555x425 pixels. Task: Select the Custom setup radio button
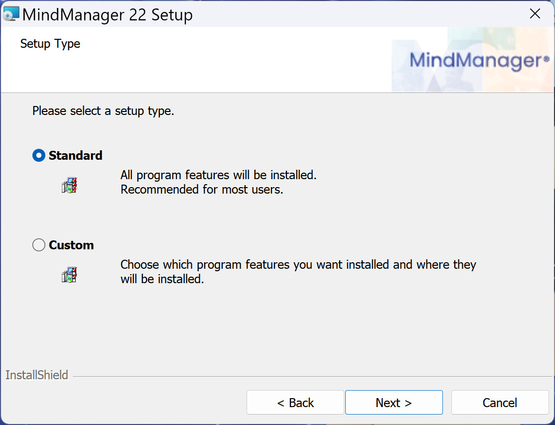click(38, 245)
